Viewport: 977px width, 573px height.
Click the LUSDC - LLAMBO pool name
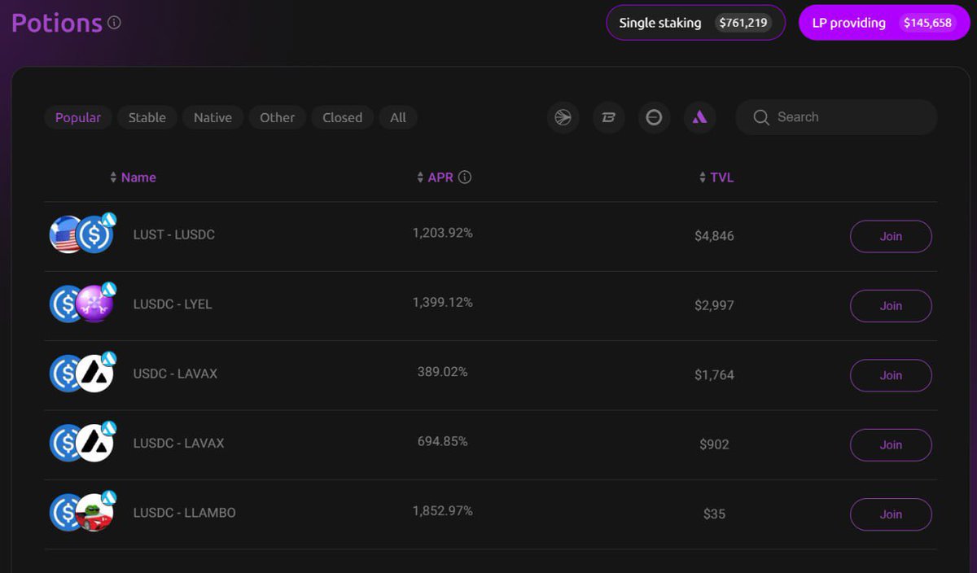click(x=184, y=513)
